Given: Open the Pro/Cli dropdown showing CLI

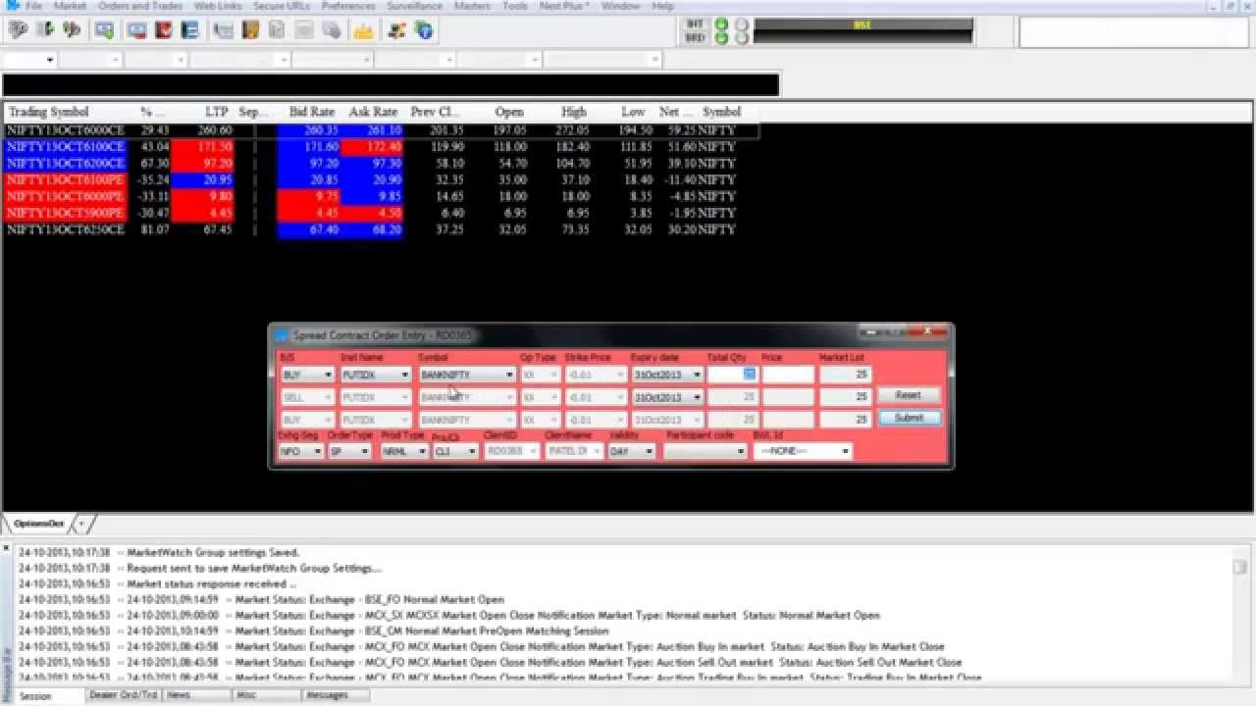Looking at the screenshot, I should point(455,451).
